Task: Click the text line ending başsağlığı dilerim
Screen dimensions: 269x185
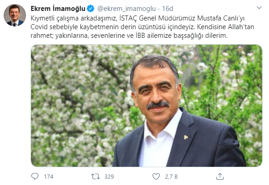Action: [129, 36]
